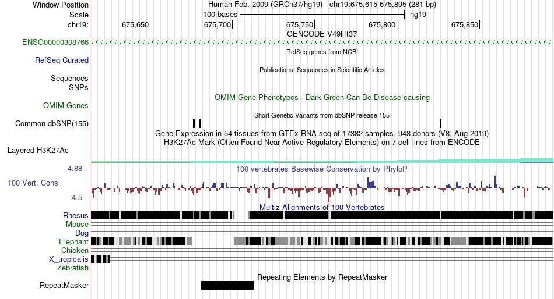Click the Layered H3K27Ac track label

coord(38,151)
